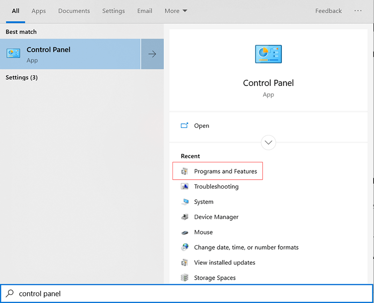Click the Open action for Control Panel

[x=201, y=126]
